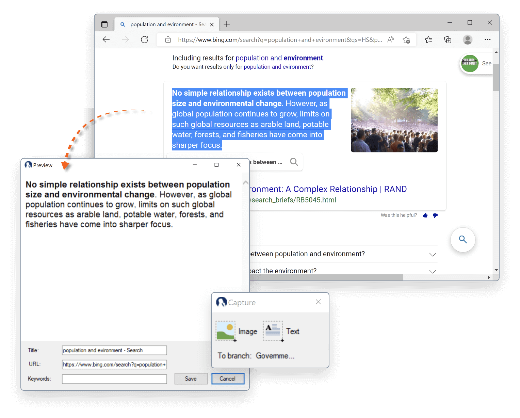Open the Favorites list icon
520x418 pixels.
[428, 40]
